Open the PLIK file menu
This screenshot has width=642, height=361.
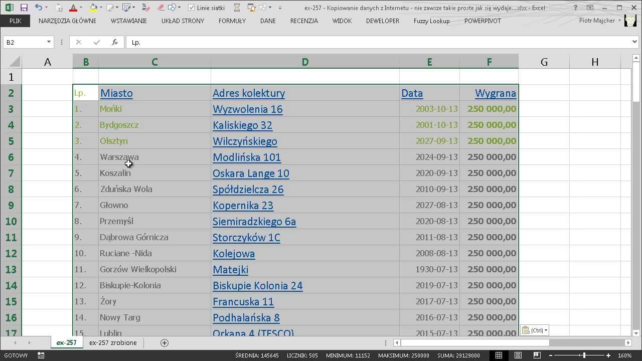click(15, 21)
